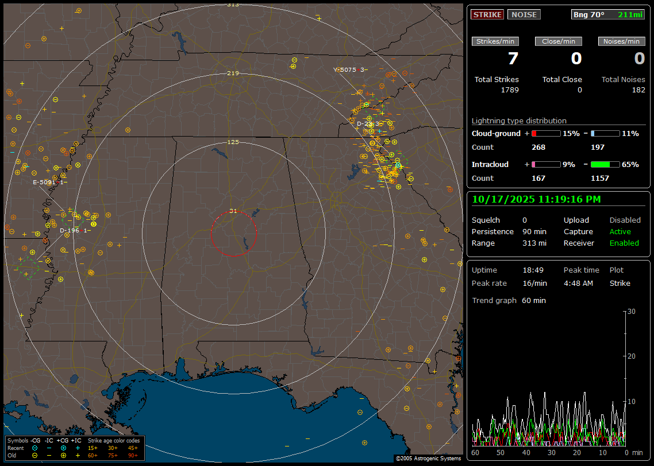Toggle the Capture Active status
The image size is (654, 466).
click(620, 232)
